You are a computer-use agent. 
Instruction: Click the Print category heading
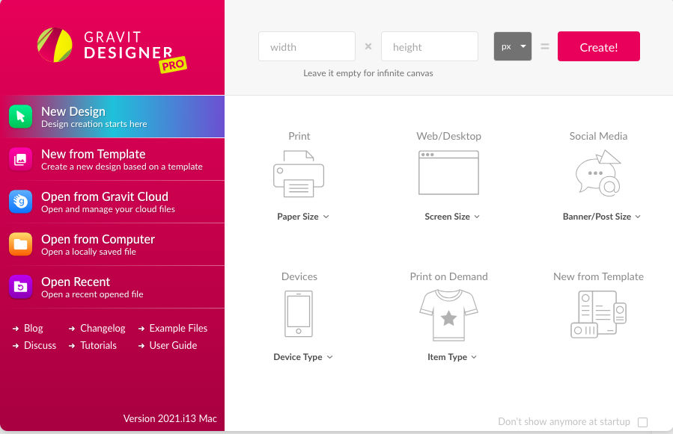point(299,136)
